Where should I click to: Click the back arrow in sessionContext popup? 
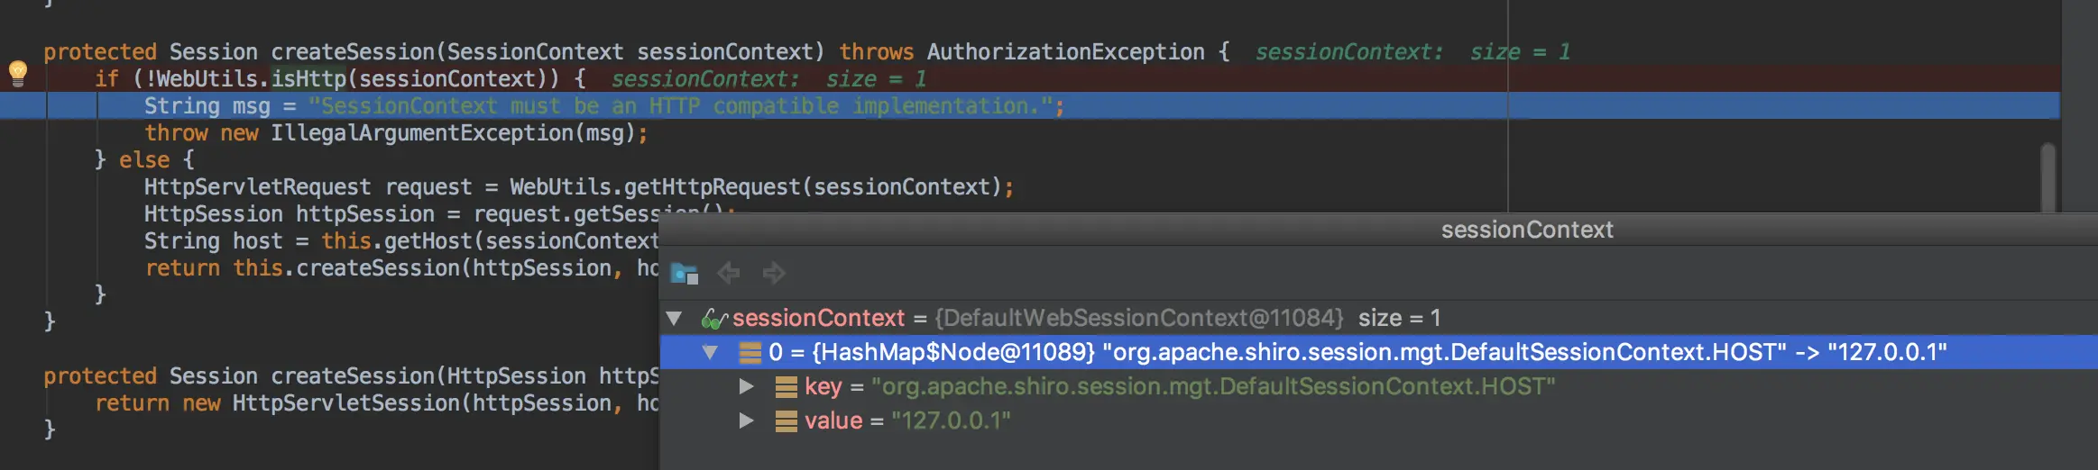729,273
